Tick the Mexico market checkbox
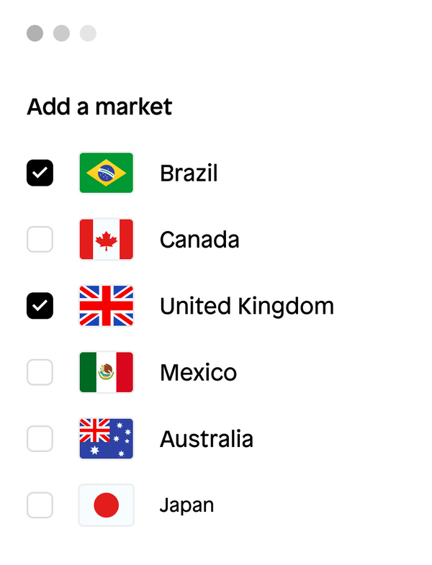 [40, 372]
